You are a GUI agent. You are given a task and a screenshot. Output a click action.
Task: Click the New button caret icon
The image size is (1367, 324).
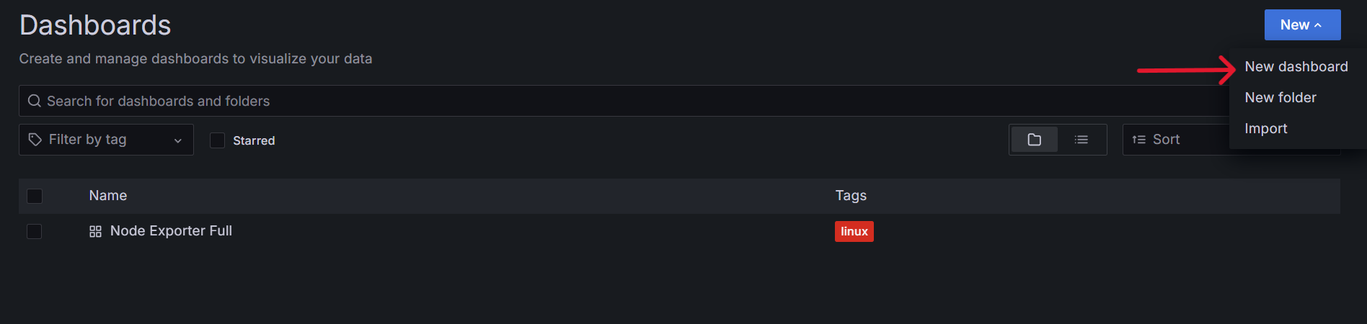pos(1318,25)
